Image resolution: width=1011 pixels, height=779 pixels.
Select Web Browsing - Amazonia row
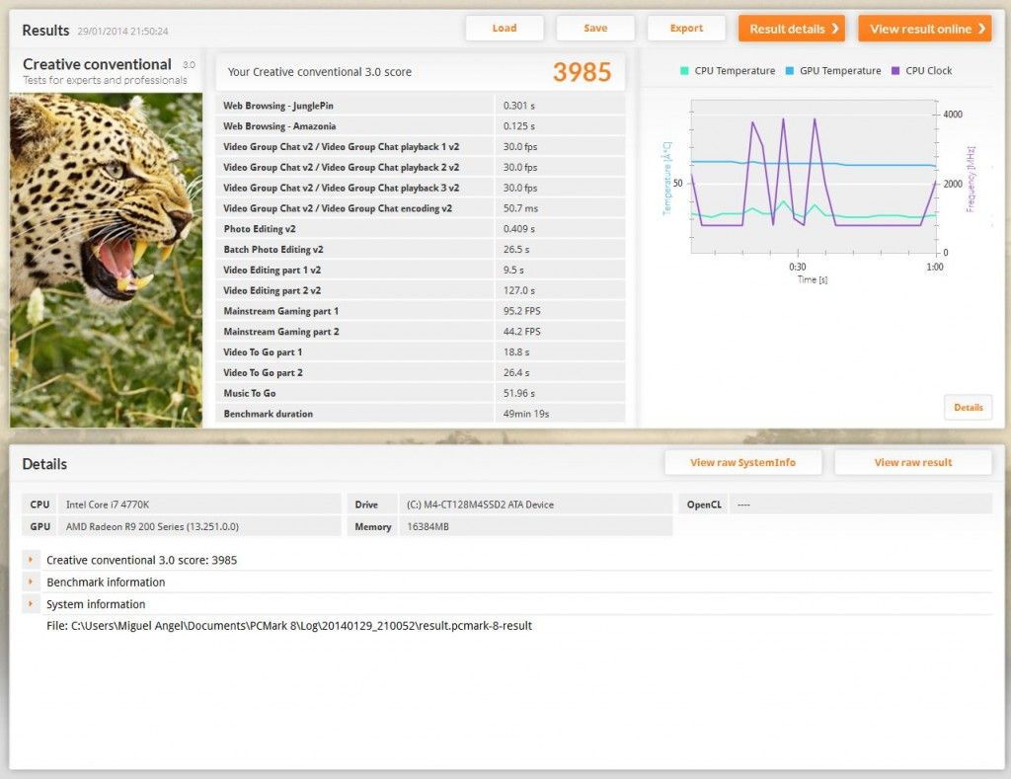coord(421,126)
